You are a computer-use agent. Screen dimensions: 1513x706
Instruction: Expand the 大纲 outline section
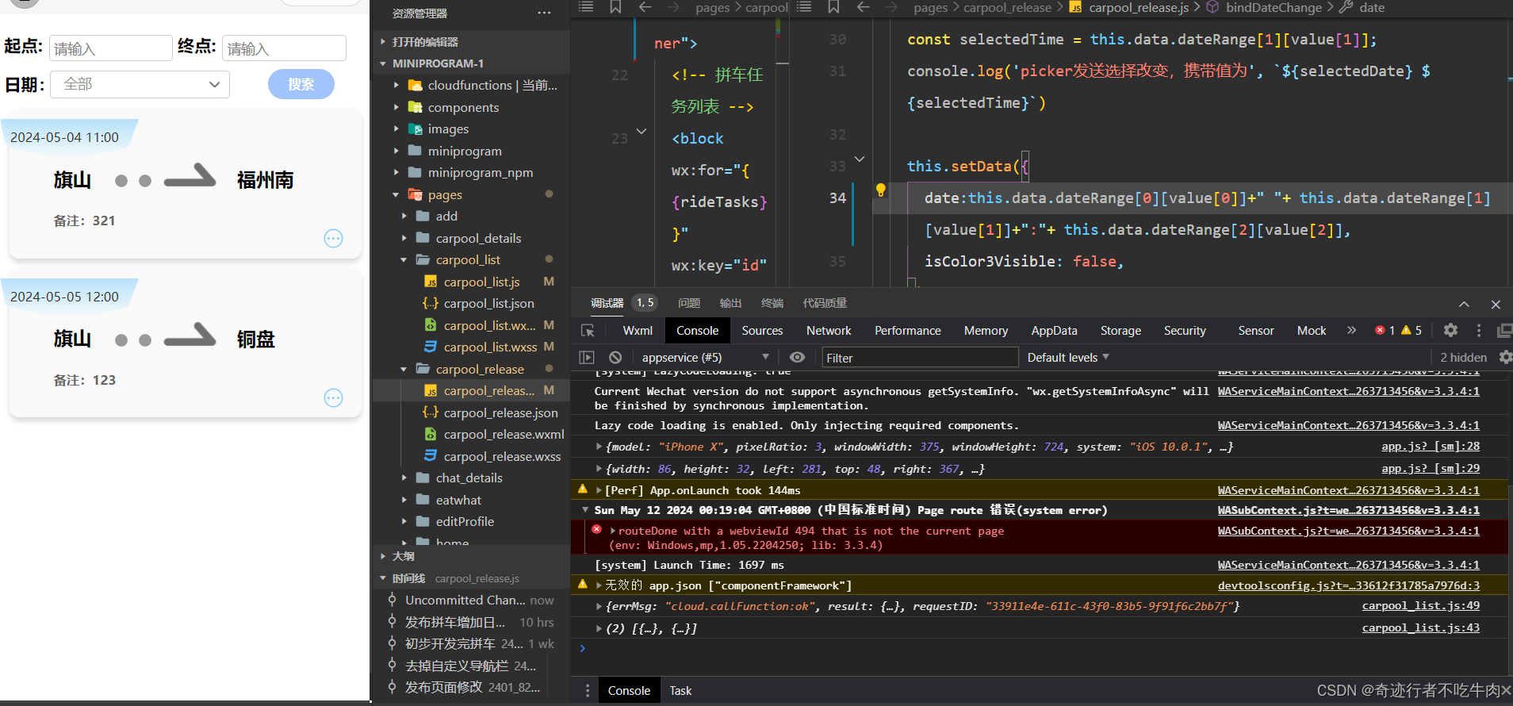tap(403, 556)
